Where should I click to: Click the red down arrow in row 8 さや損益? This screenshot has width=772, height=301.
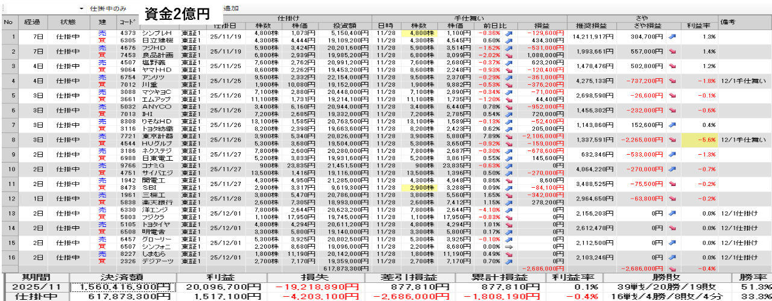tap(672, 139)
